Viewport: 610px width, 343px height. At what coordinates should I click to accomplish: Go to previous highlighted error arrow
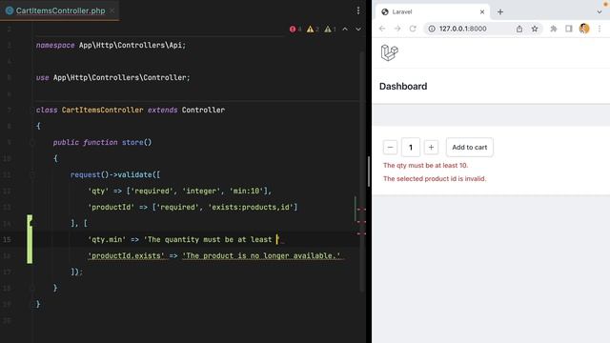pyautogui.click(x=345, y=30)
